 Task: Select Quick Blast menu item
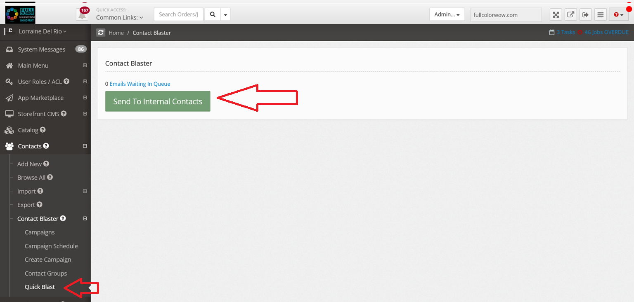click(x=40, y=287)
